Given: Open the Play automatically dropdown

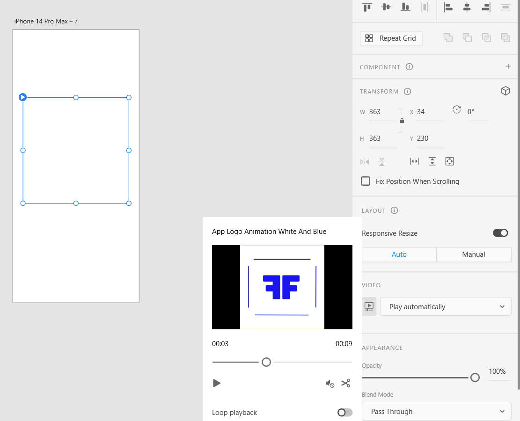Looking at the screenshot, I should pyautogui.click(x=445, y=307).
